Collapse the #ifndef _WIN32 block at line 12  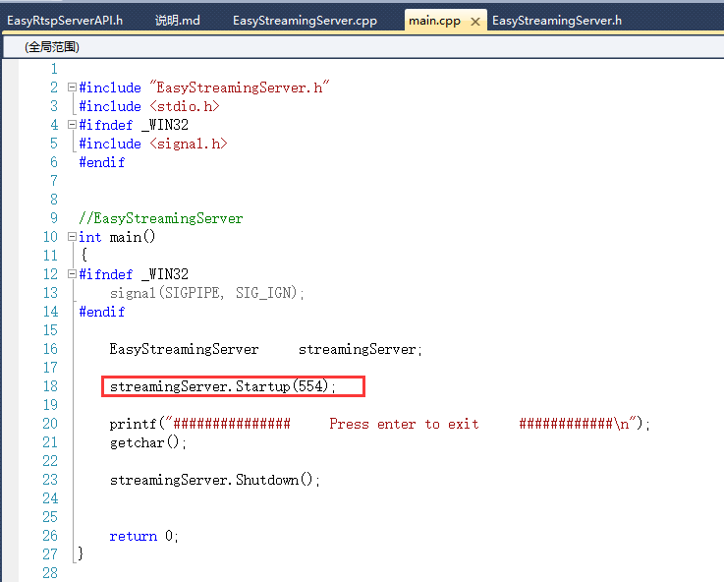(72, 274)
